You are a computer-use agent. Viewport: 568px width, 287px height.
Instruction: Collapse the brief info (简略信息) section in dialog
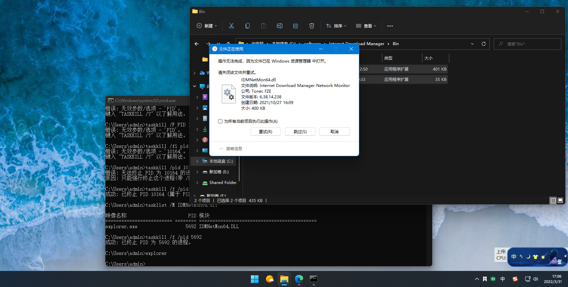point(230,149)
